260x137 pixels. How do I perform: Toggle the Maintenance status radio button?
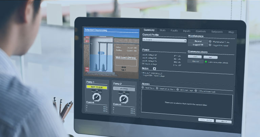(210, 41)
